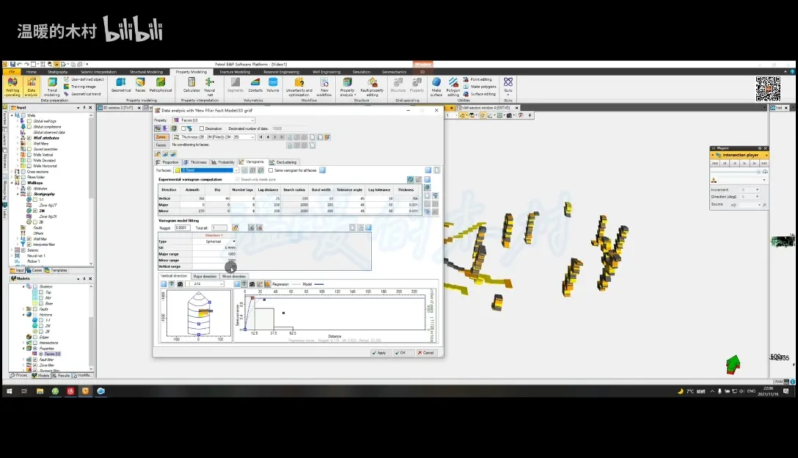Click the yellow Sand facies color swatch

[177, 170]
